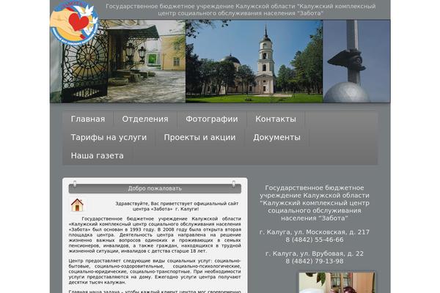Open the Документы menu item
This screenshot has width=440, height=293.
(276, 138)
